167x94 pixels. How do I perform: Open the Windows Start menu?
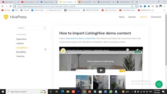click(x=3, y=92)
